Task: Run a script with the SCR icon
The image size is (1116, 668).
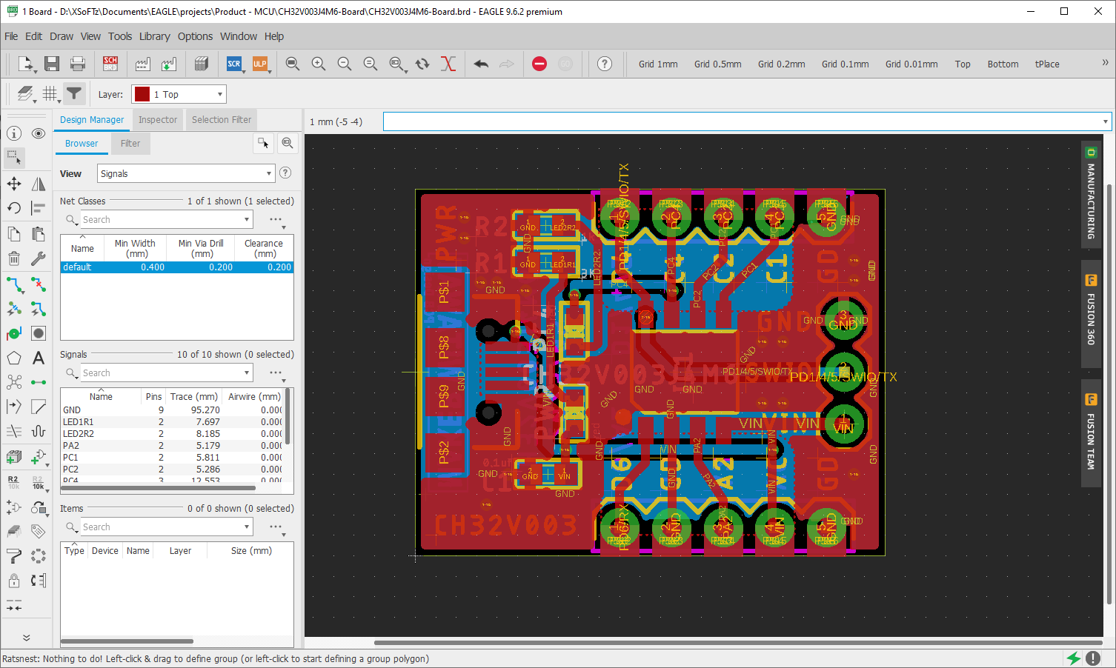Action: click(234, 64)
